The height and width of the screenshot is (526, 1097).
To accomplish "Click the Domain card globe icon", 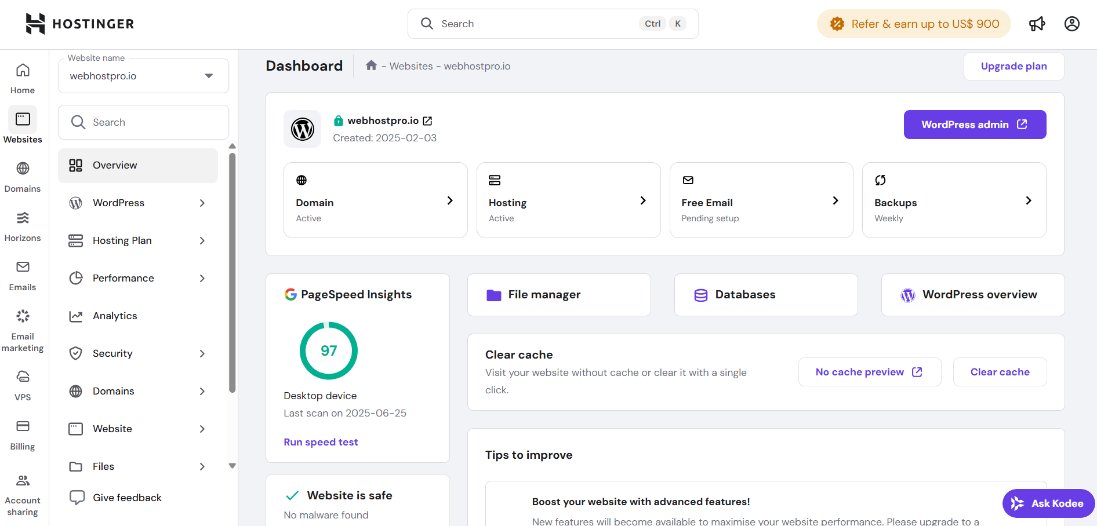I will click(x=302, y=180).
